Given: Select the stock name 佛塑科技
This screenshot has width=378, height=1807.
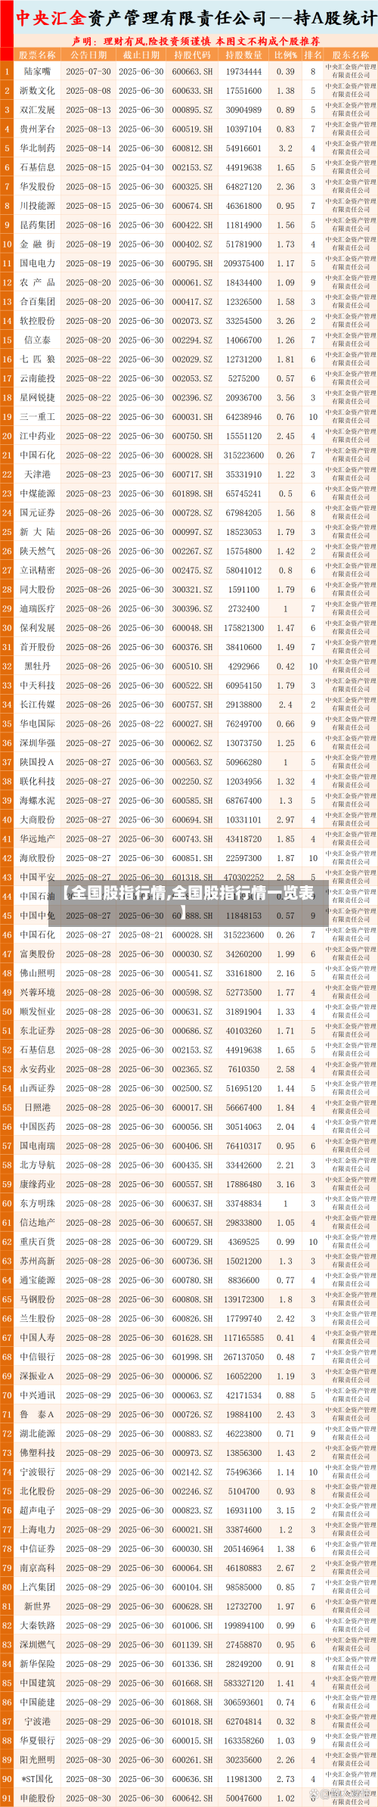Looking at the screenshot, I should point(37,1454).
